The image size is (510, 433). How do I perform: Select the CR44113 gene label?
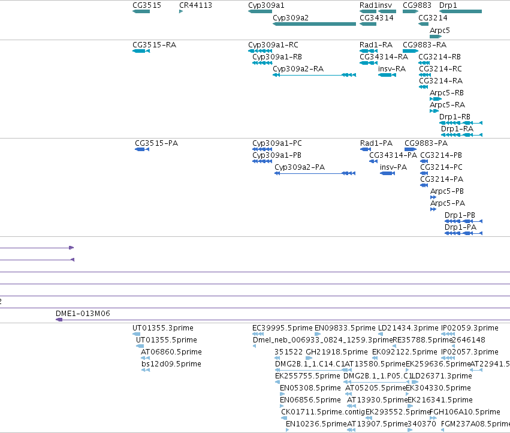[195, 5]
